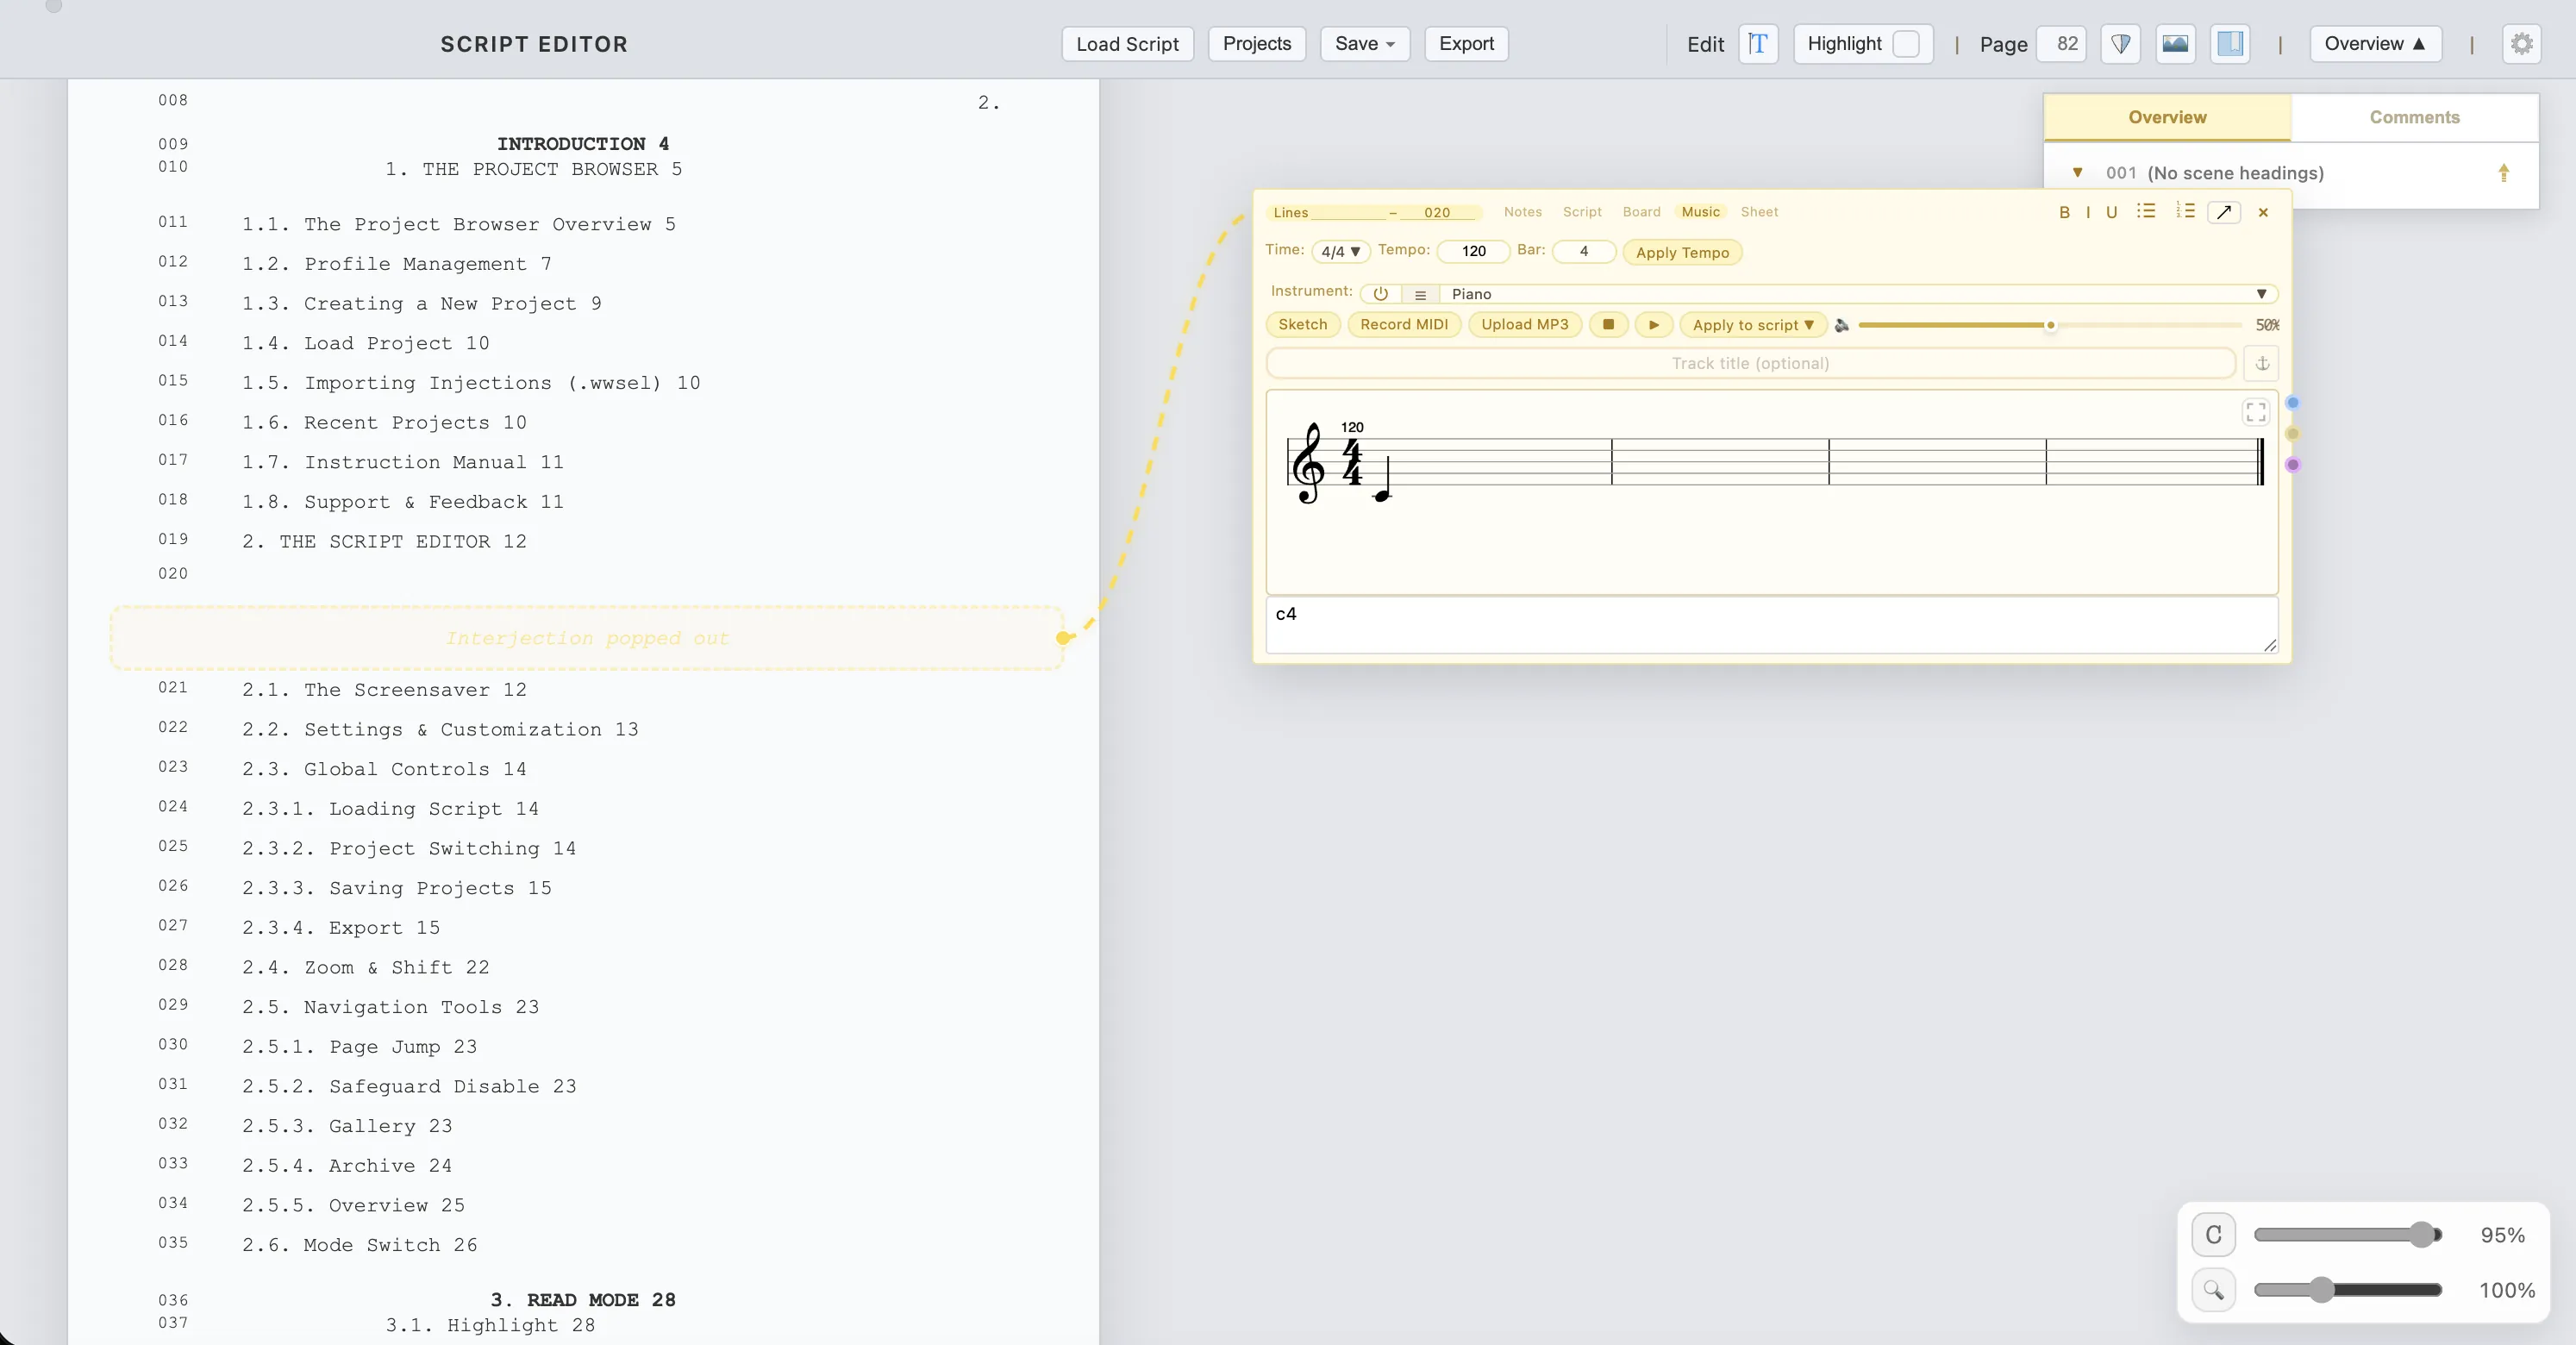This screenshot has width=2576, height=1345.
Task: Click the Lines range field ending 020
Action: tap(1438, 212)
